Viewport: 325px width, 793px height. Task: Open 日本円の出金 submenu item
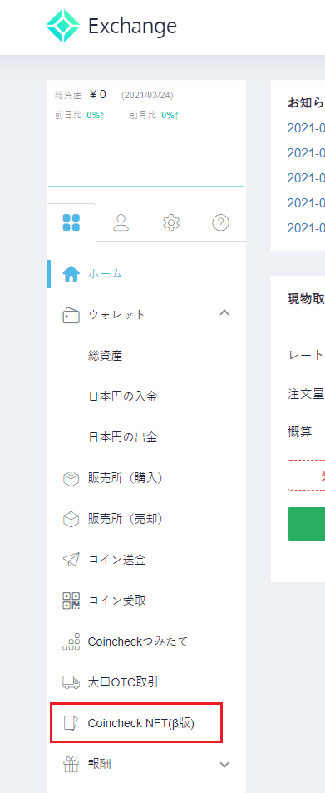coord(123,437)
